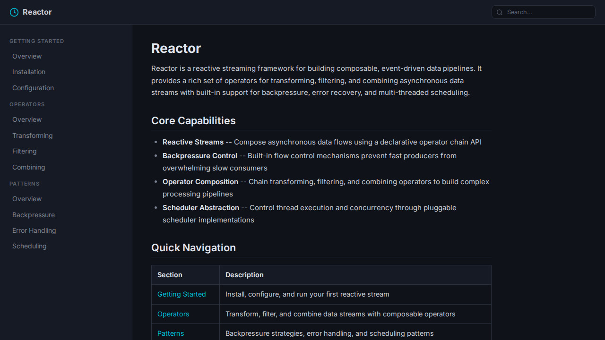
Task: Open Overview under Getting Started
Action: point(27,56)
